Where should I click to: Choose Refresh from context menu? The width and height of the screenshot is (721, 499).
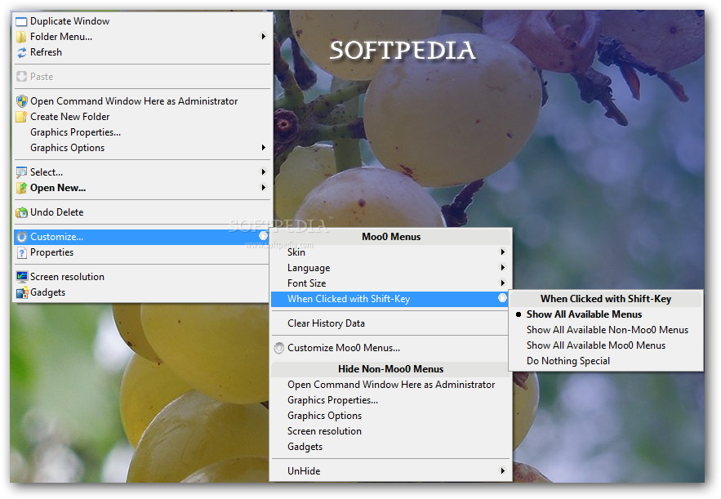pyautogui.click(x=143, y=52)
